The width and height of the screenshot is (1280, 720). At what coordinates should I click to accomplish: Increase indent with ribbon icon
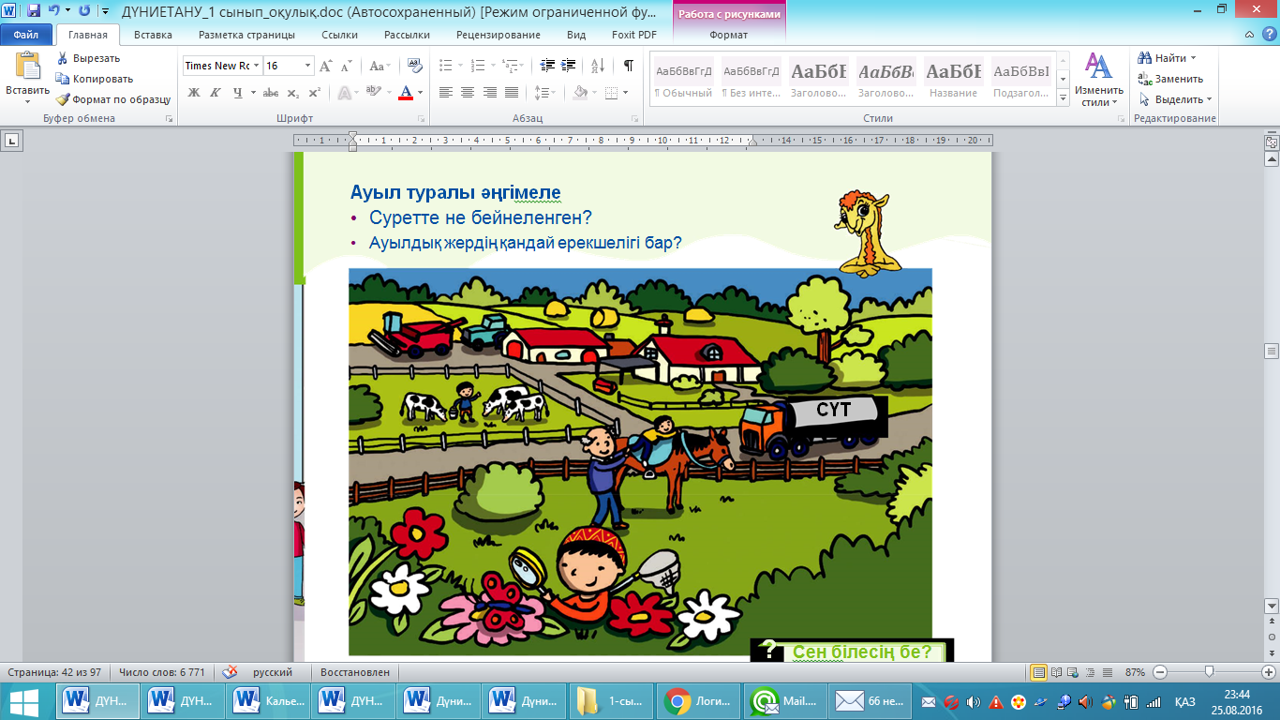pyautogui.click(x=569, y=66)
